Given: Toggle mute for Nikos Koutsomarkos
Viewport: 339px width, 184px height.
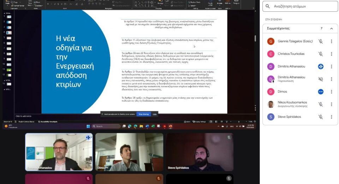Looking at the screenshot, I should [x=321, y=104].
